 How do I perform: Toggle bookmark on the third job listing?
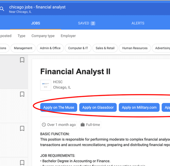[22, 129]
